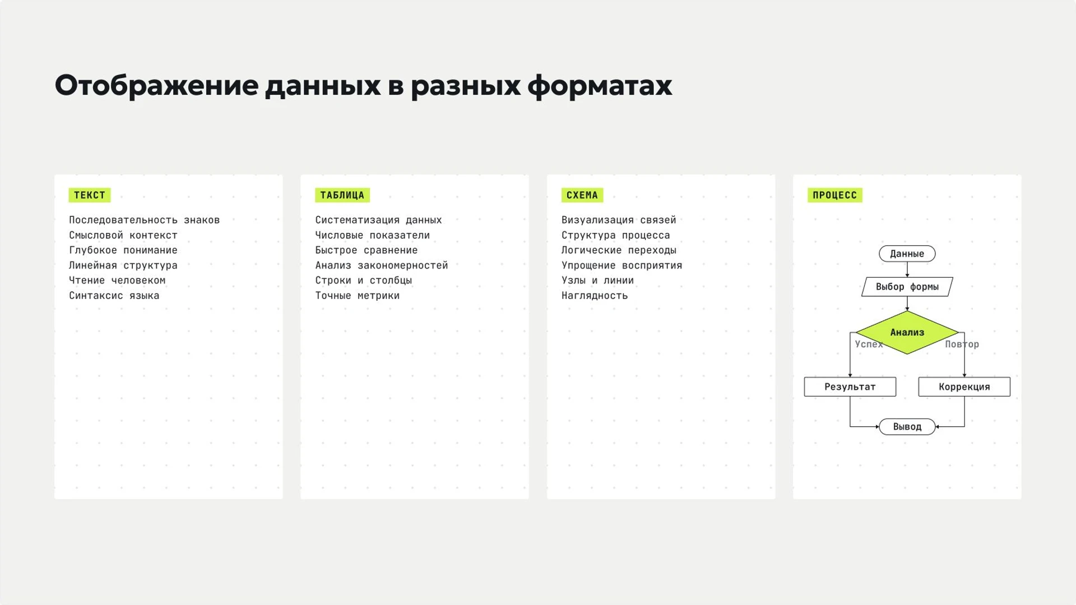
Task: Click the line 'Линейная структура'
Action: click(x=123, y=266)
